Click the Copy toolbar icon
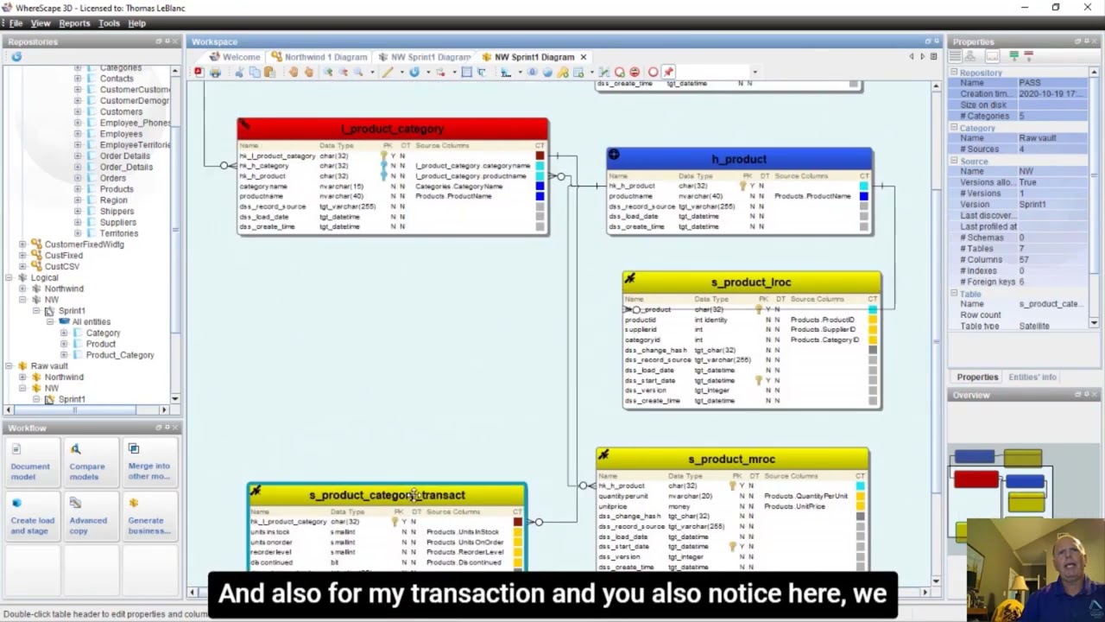Screen dimensions: 1105x622 255,73
